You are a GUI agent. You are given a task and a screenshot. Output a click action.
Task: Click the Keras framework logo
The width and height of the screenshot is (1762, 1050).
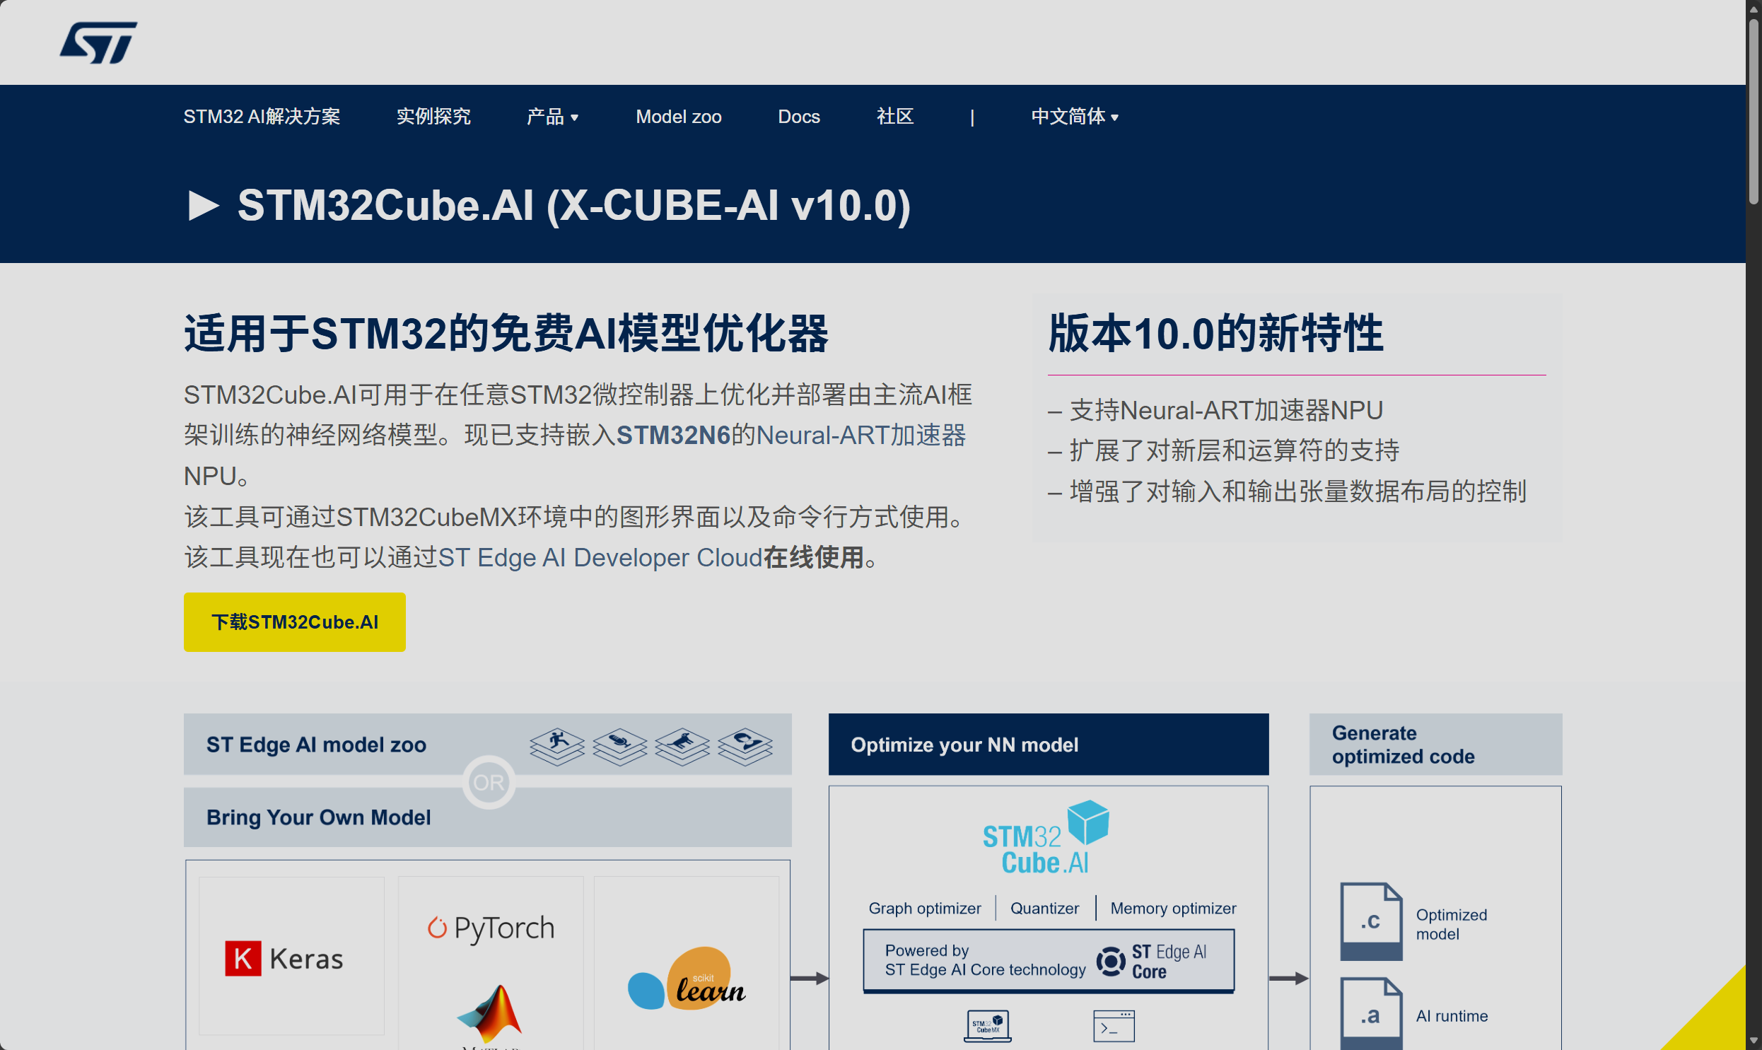(x=284, y=959)
